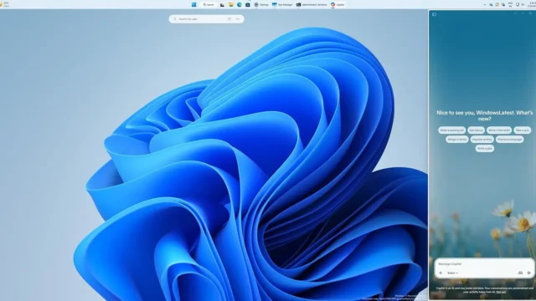Image resolution: width=536 pixels, height=301 pixels.
Task: Switch to Task Manager taskbar item
Action: click(x=282, y=4)
